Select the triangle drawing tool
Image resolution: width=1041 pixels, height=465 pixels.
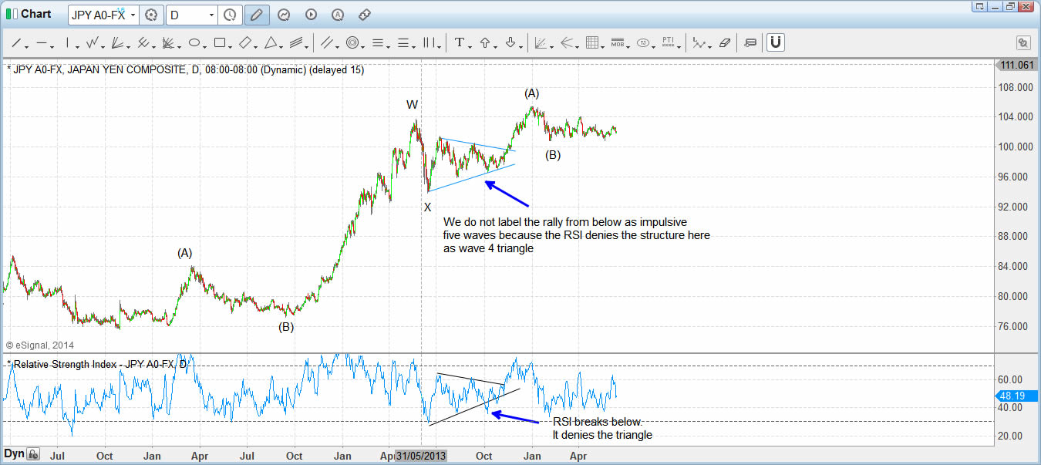pyautogui.click(x=271, y=43)
